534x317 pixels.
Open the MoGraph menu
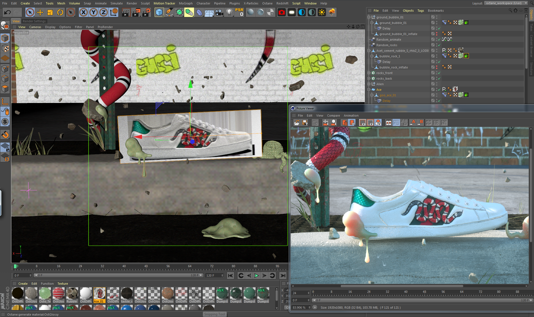tap(185, 3)
